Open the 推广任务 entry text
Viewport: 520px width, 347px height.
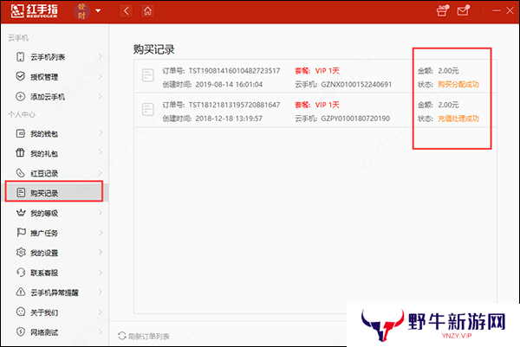(44, 233)
